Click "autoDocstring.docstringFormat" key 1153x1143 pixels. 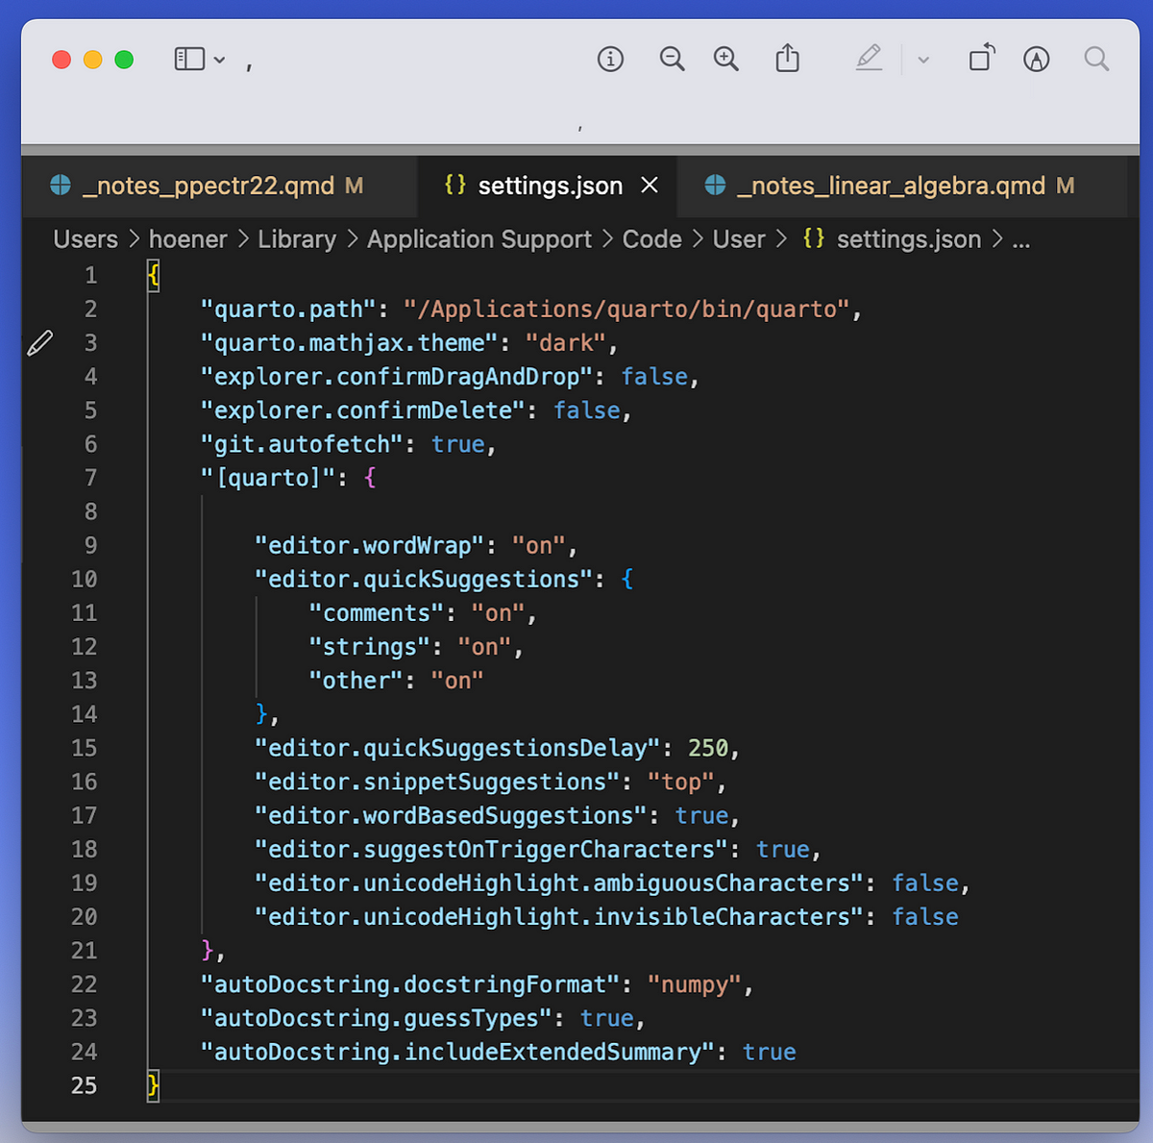click(410, 984)
